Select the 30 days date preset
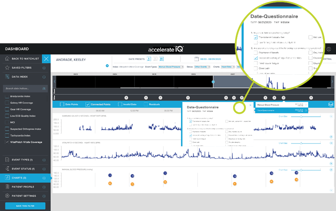This screenshot has width=336, height=211. 161,59
